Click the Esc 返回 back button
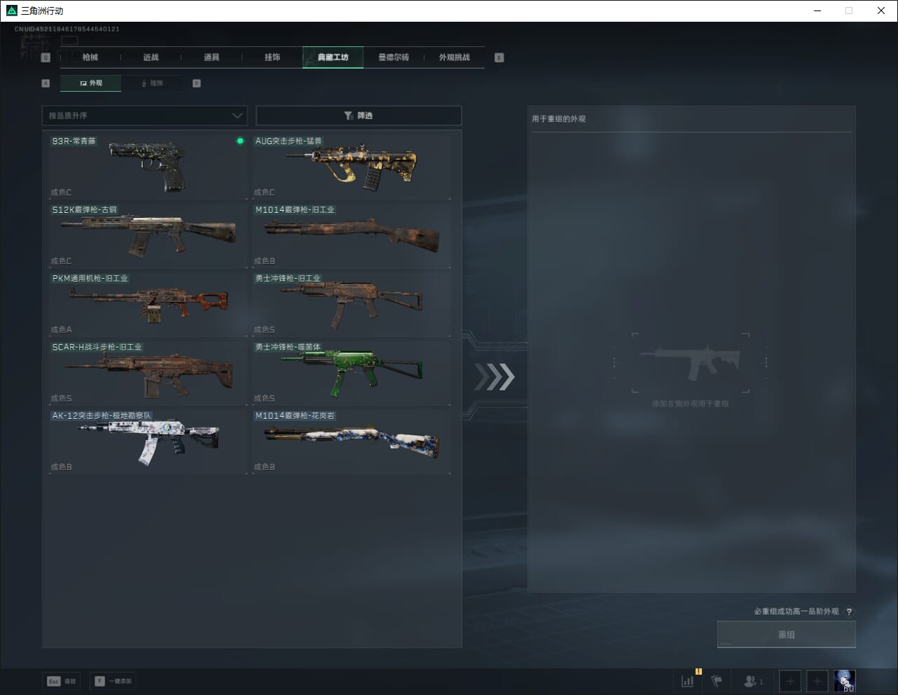898x695 pixels. [62, 681]
